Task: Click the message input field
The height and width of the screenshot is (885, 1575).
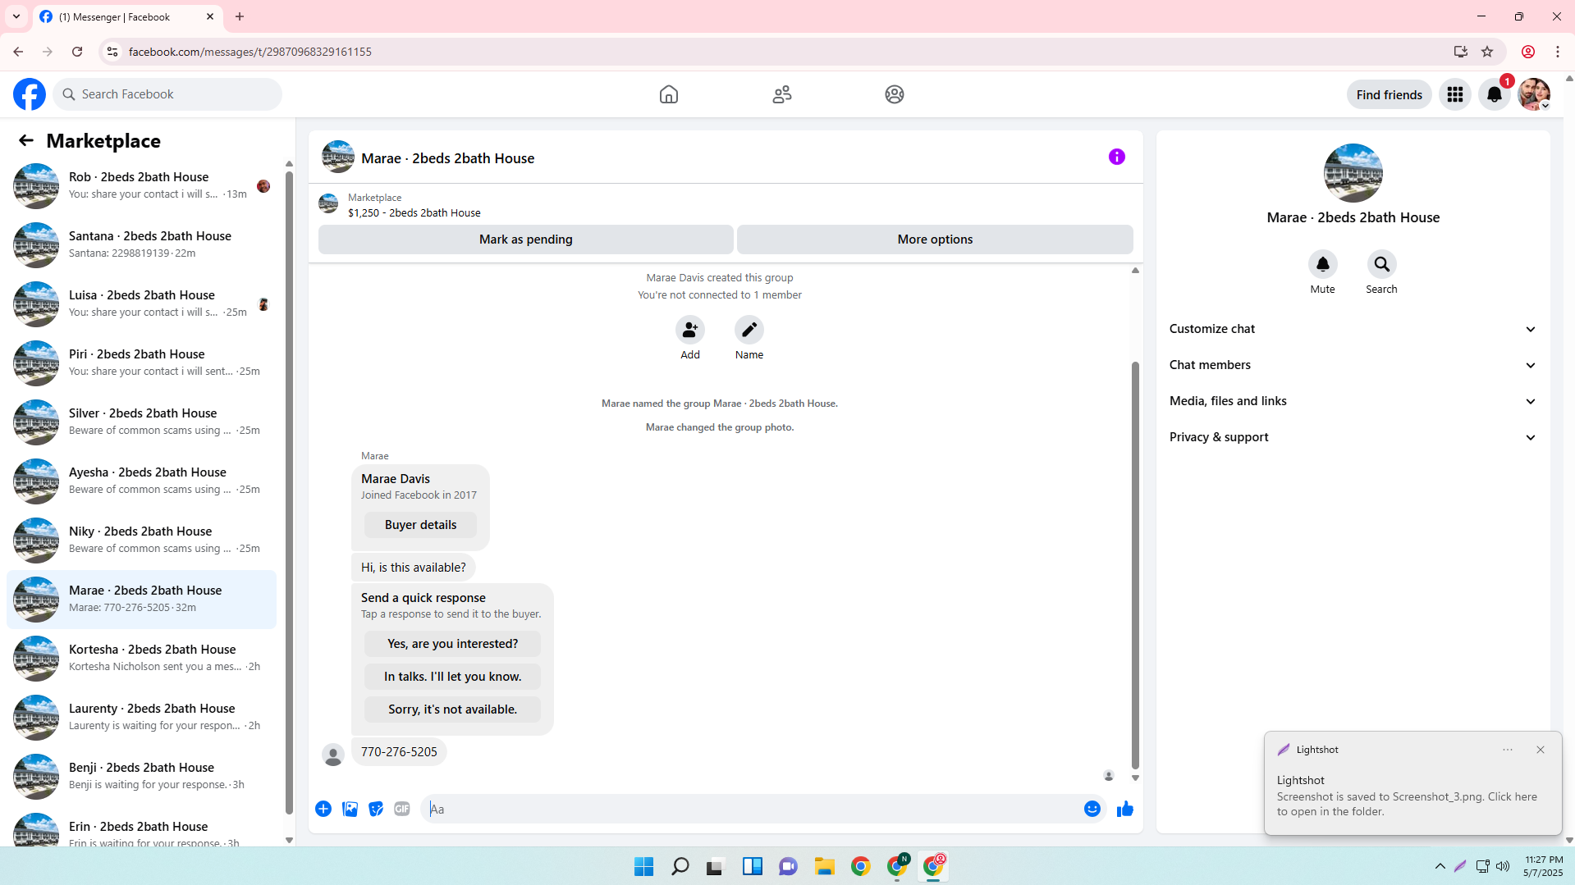Action: pyautogui.click(x=751, y=809)
